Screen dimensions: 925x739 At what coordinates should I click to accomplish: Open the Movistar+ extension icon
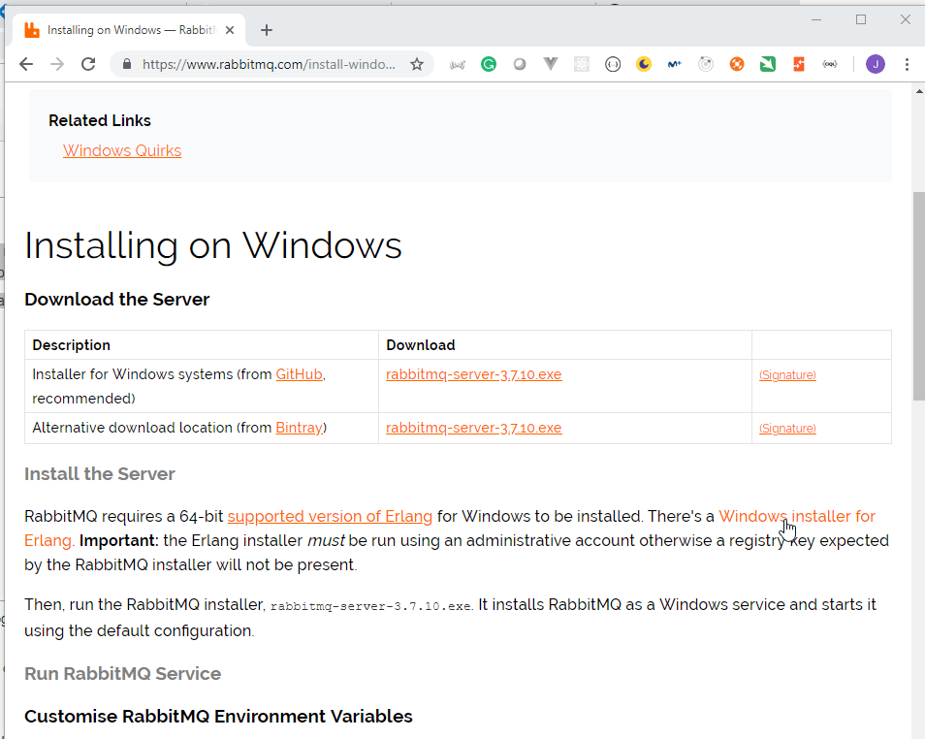[x=674, y=64]
